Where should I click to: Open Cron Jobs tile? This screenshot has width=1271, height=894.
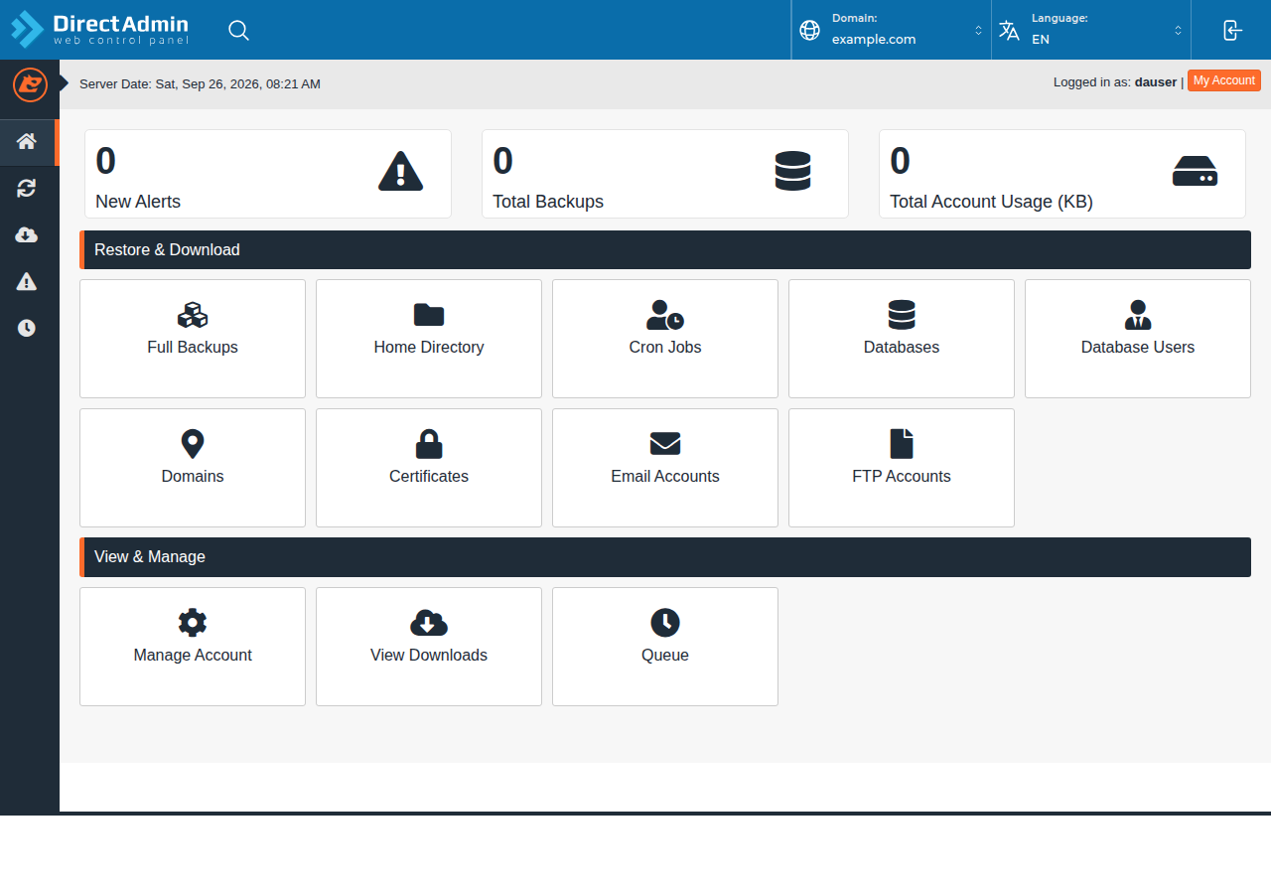tap(665, 339)
